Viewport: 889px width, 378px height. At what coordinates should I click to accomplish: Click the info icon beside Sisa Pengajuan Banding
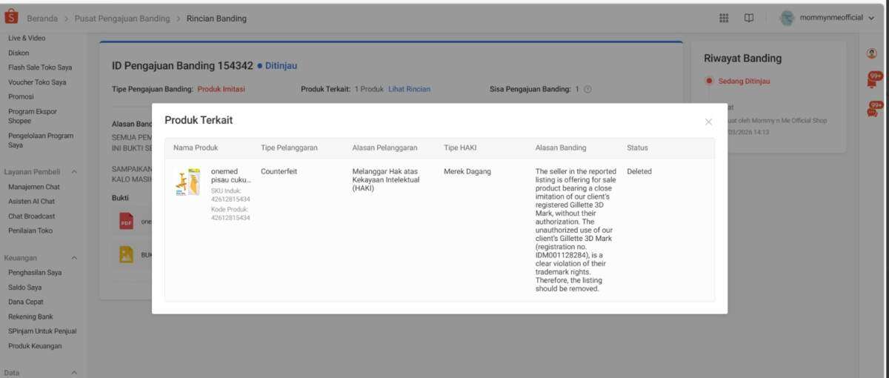587,89
